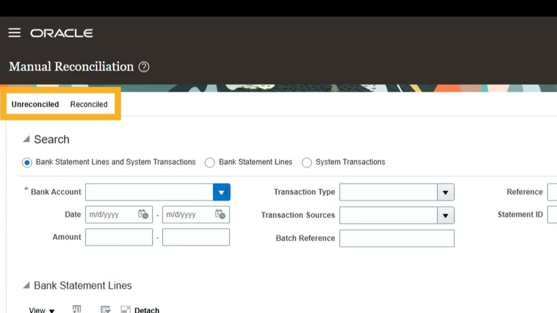
Task: Click the start Date input field
Action: pos(119,214)
